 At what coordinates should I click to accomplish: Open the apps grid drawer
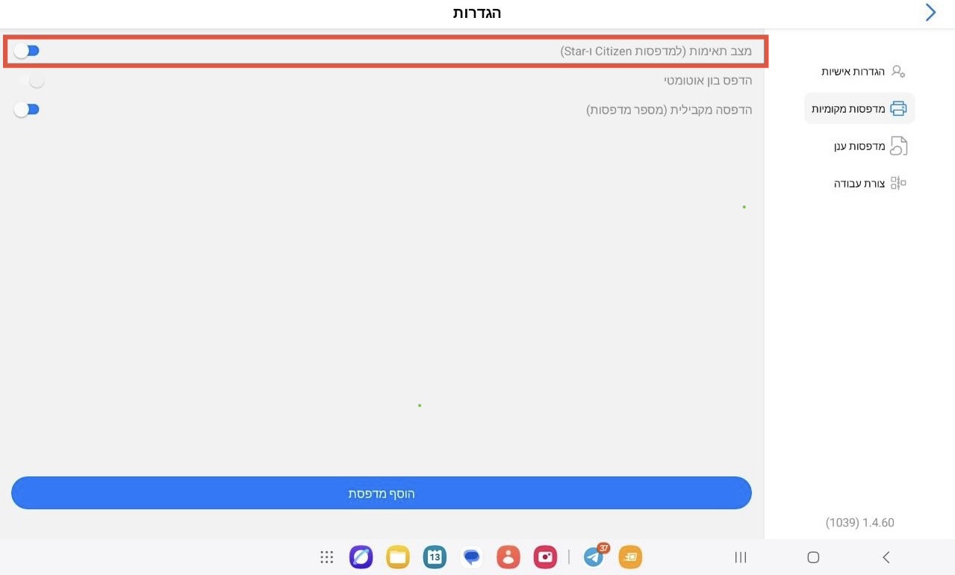tap(326, 557)
